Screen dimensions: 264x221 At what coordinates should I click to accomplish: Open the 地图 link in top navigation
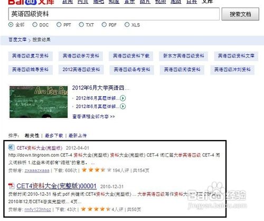176,2
